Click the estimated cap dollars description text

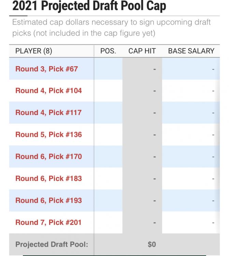[111, 28]
